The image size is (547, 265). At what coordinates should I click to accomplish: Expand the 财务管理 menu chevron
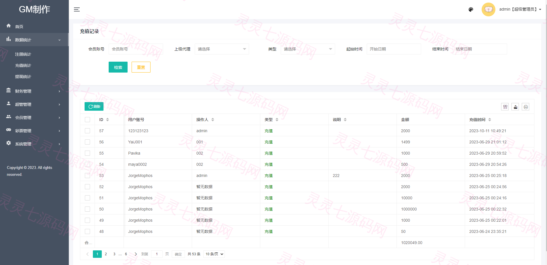tap(59, 91)
